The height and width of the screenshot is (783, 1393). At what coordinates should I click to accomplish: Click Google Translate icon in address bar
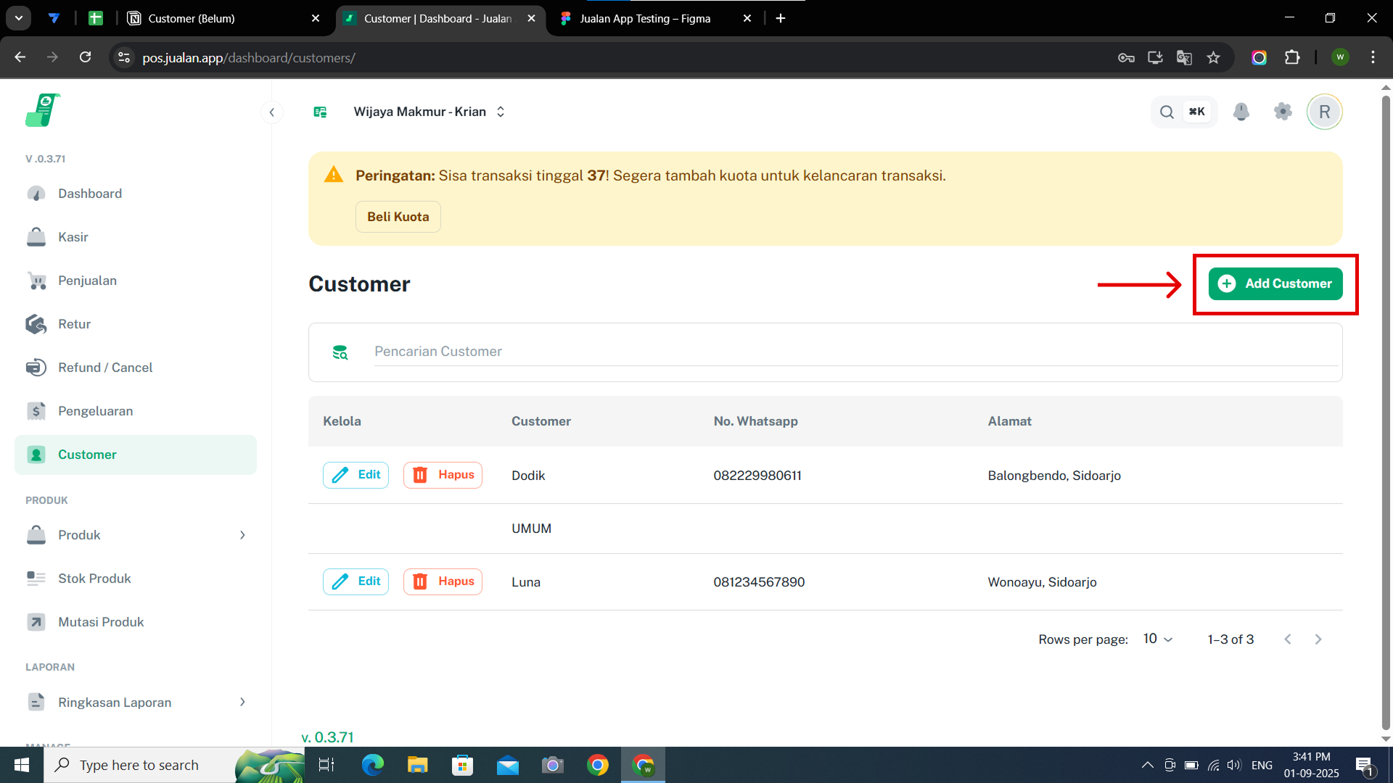coord(1184,57)
